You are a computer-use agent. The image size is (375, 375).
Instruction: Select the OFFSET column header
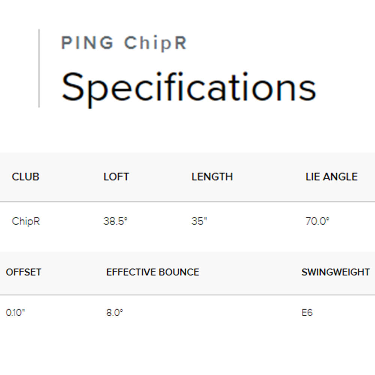click(x=23, y=272)
